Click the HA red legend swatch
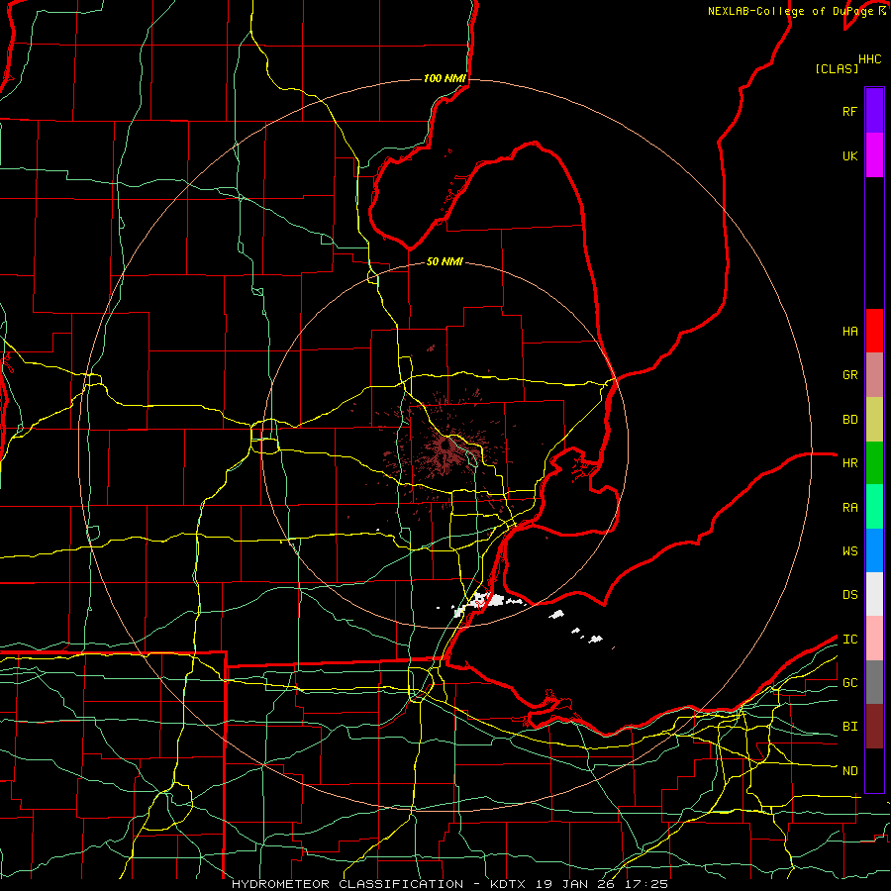891x891 pixels. pos(874,331)
